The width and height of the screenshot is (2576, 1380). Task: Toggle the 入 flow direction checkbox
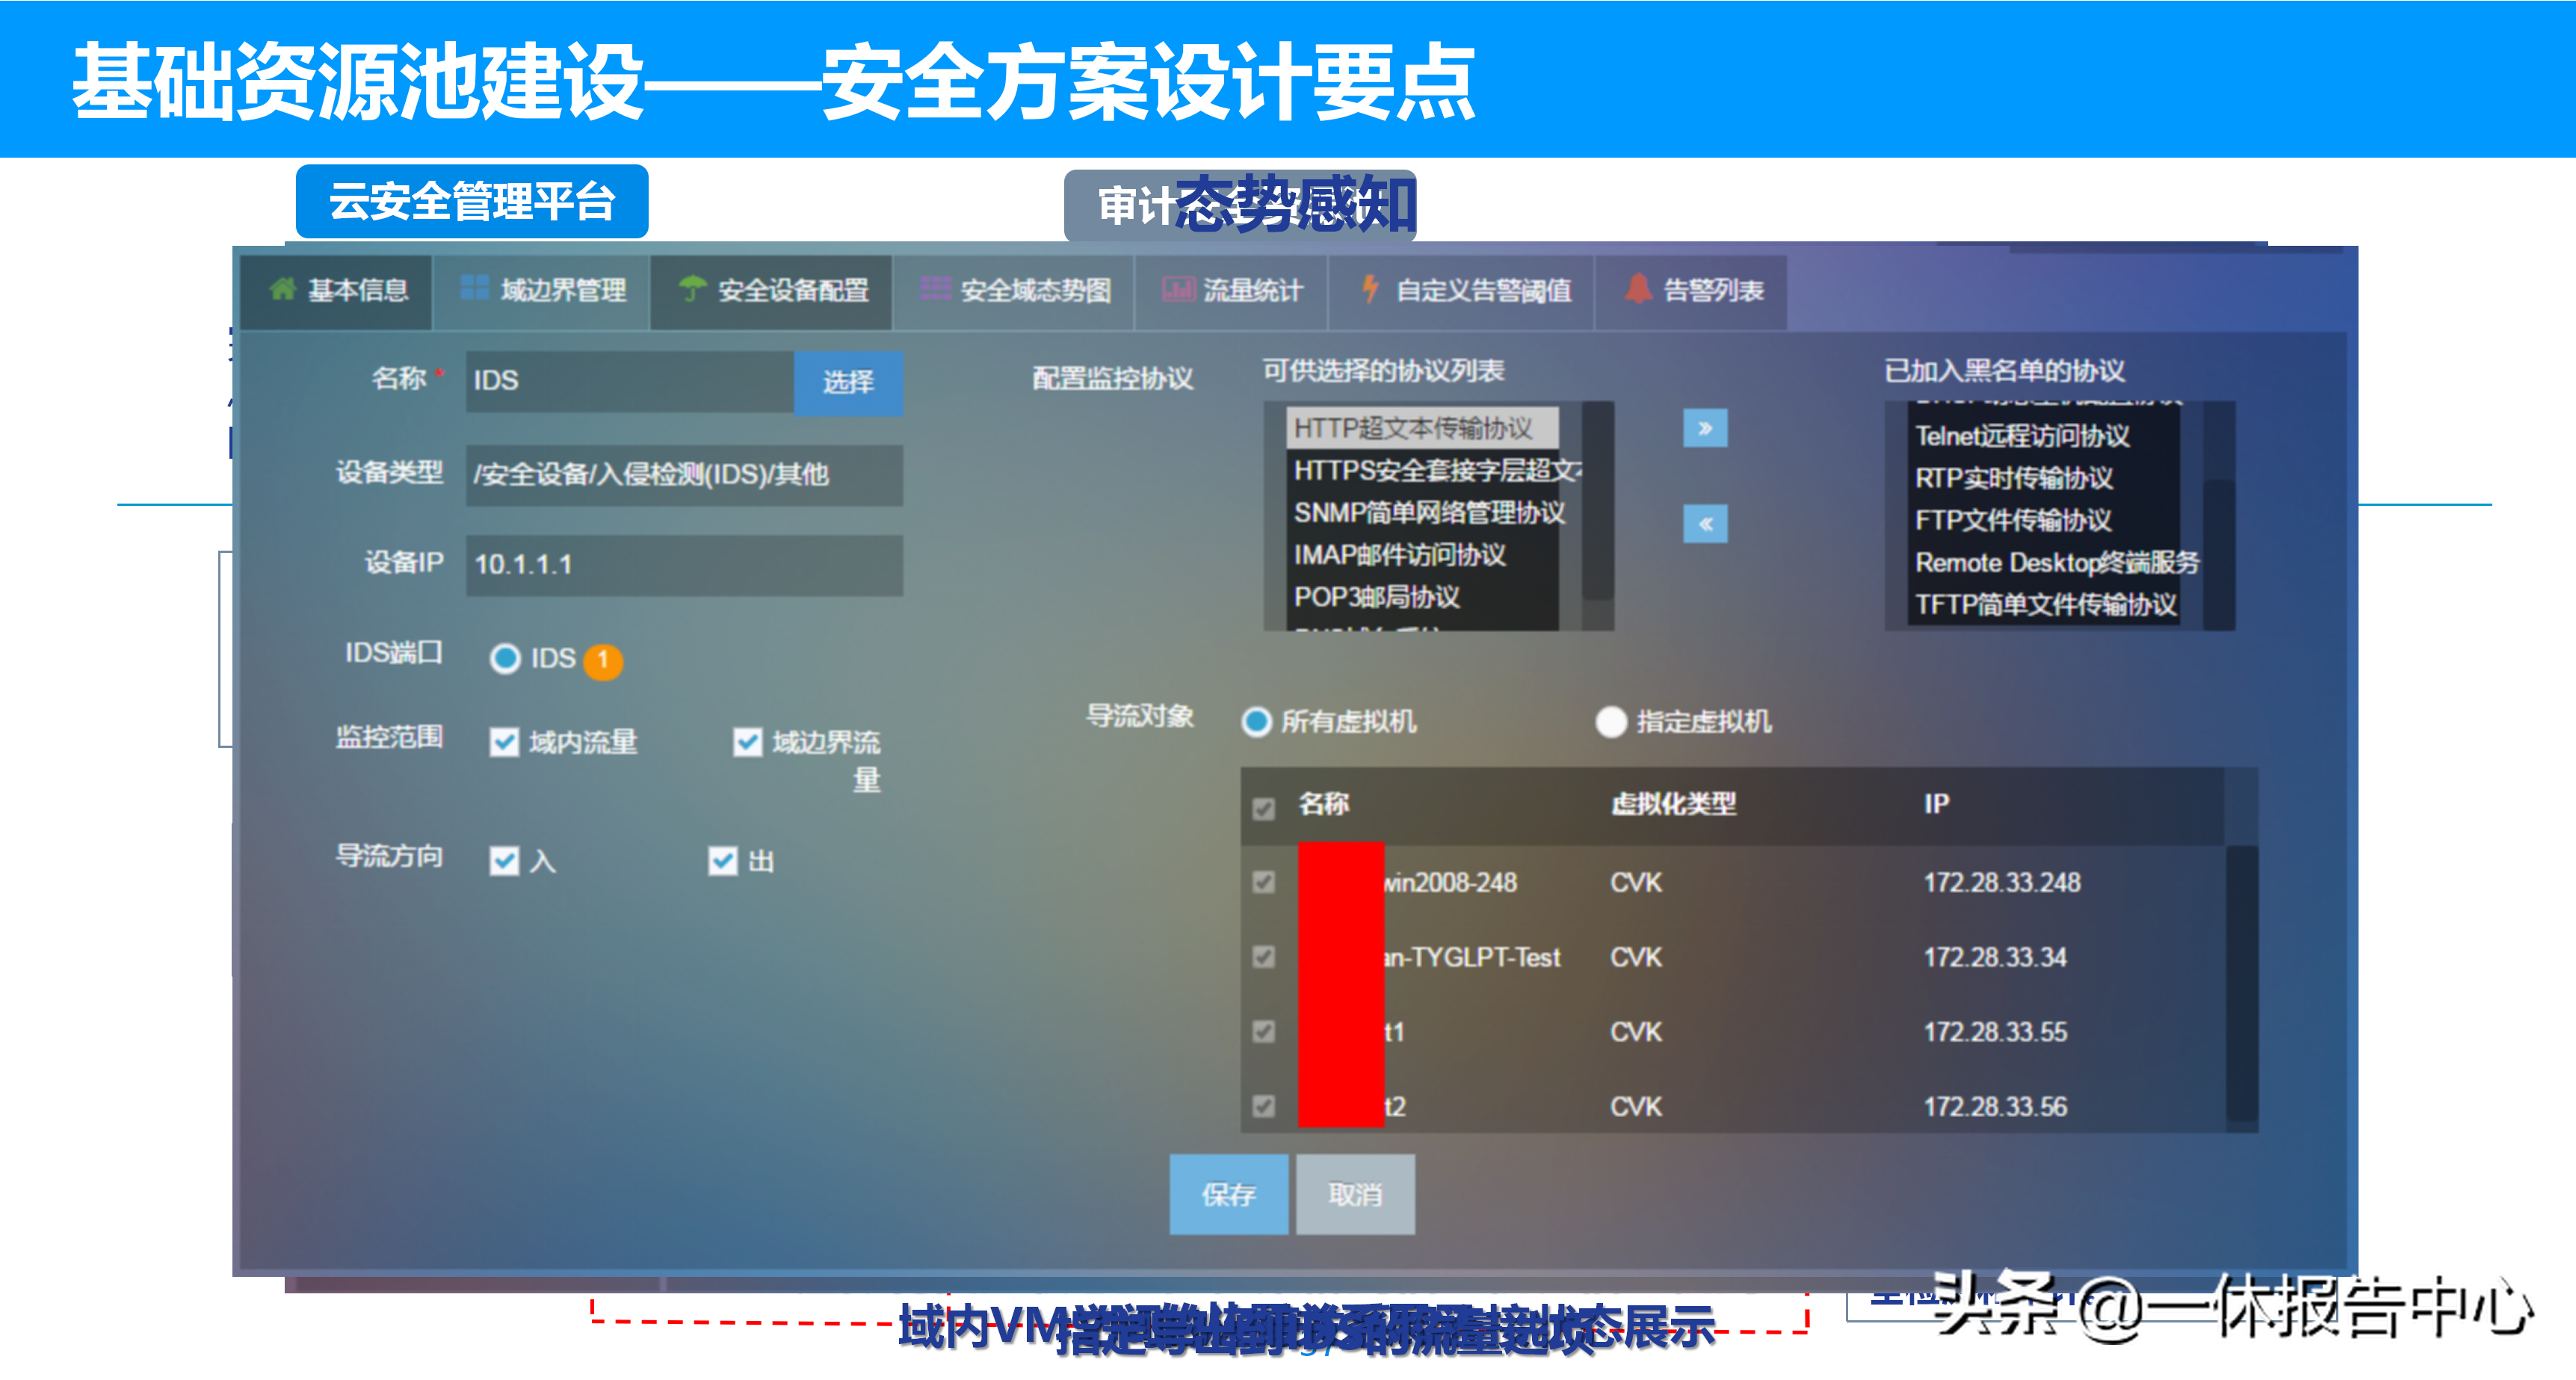504,861
